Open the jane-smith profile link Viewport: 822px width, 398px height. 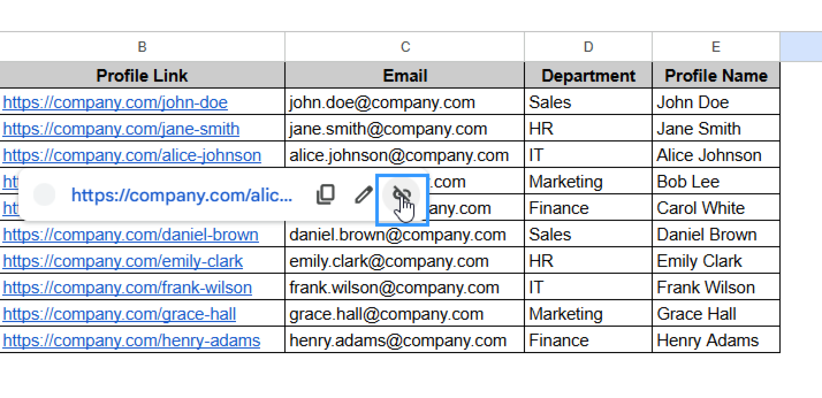click(121, 129)
